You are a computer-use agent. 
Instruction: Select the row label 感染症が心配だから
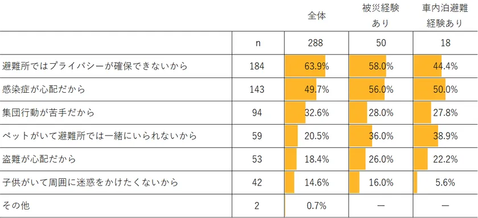43,89
